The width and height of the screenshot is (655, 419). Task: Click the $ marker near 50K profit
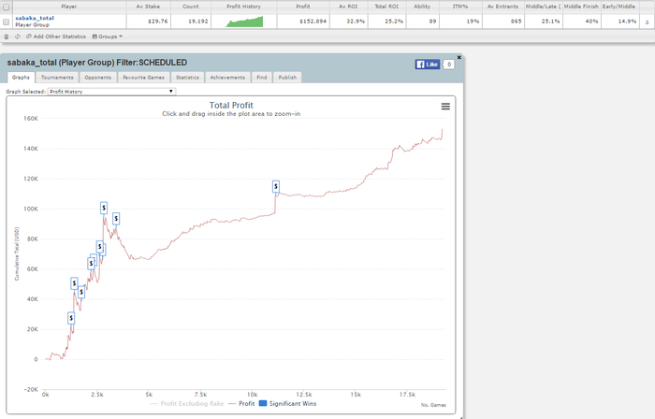click(74, 283)
